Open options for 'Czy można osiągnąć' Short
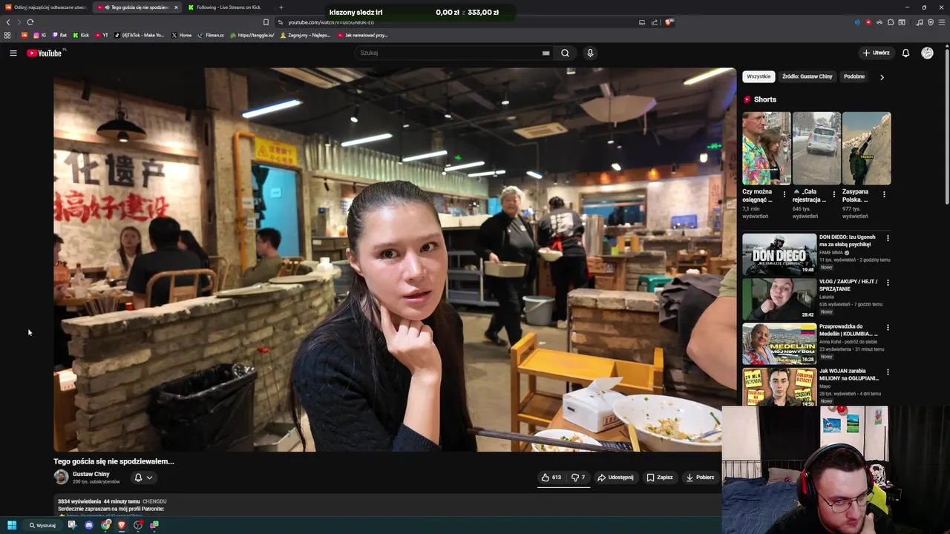Image resolution: width=950 pixels, height=534 pixels. (x=784, y=194)
